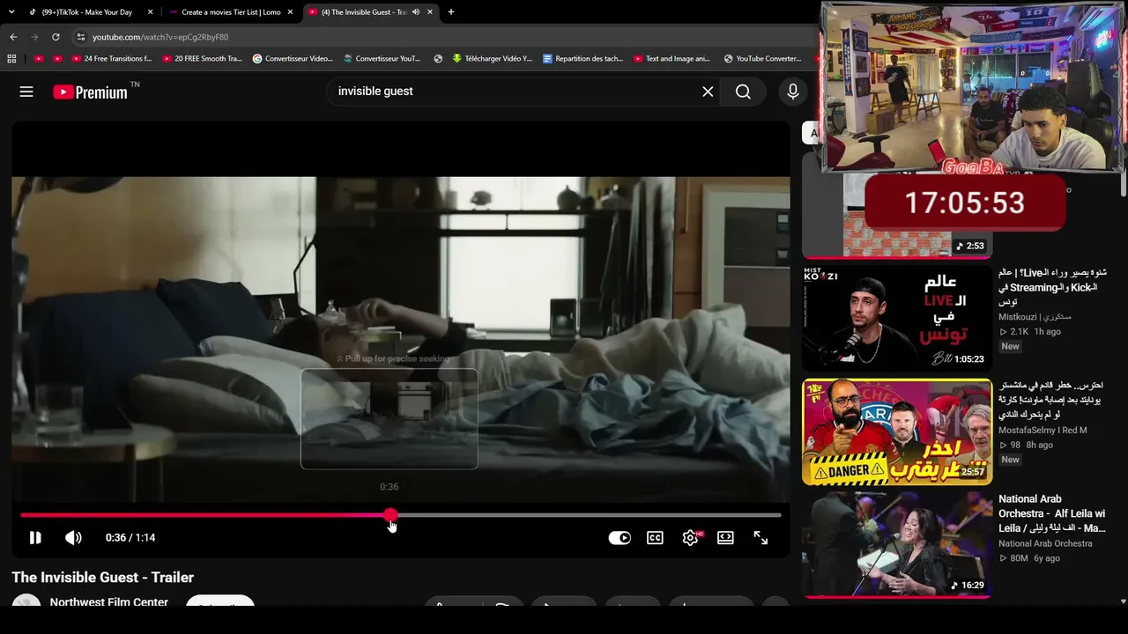Open the YouTube guide hamburger menu
The image size is (1128, 634).
pos(26,92)
